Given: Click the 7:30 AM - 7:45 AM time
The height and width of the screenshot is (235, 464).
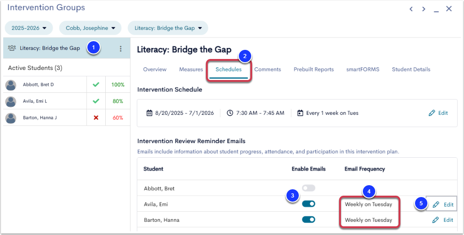Looking at the screenshot, I should tap(260, 113).
